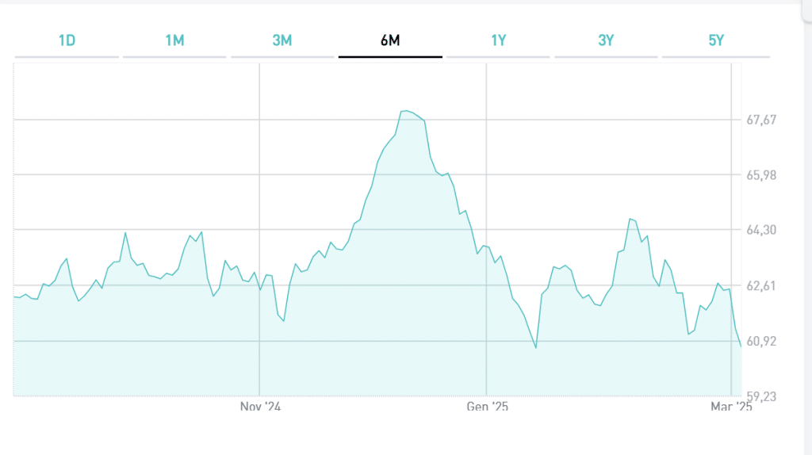Select the 1D time range tab
The image size is (812, 455).
coord(67,40)
